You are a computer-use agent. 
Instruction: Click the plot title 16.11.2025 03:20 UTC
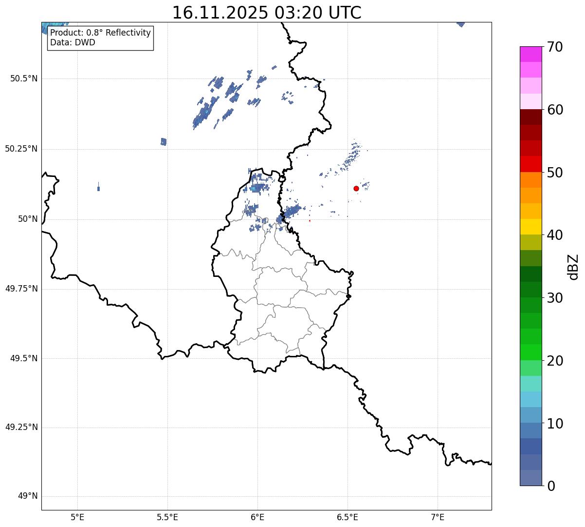[267, 12]
